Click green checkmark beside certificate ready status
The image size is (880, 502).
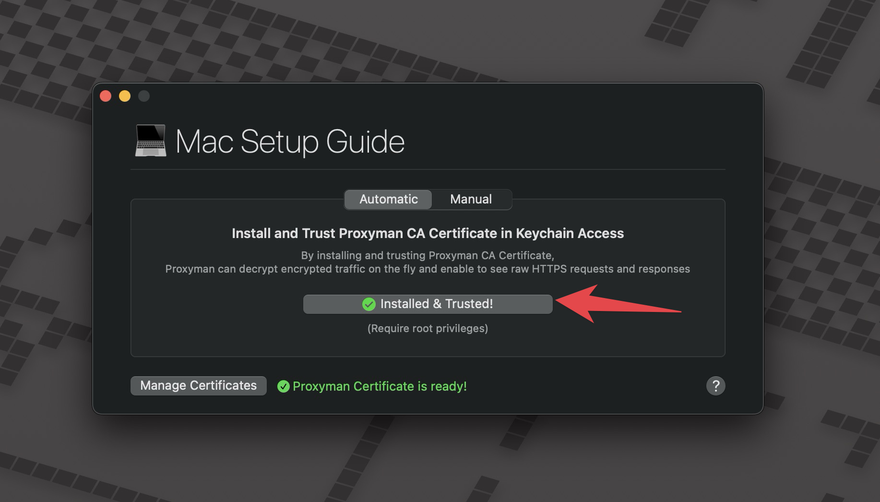click(284, 386)
